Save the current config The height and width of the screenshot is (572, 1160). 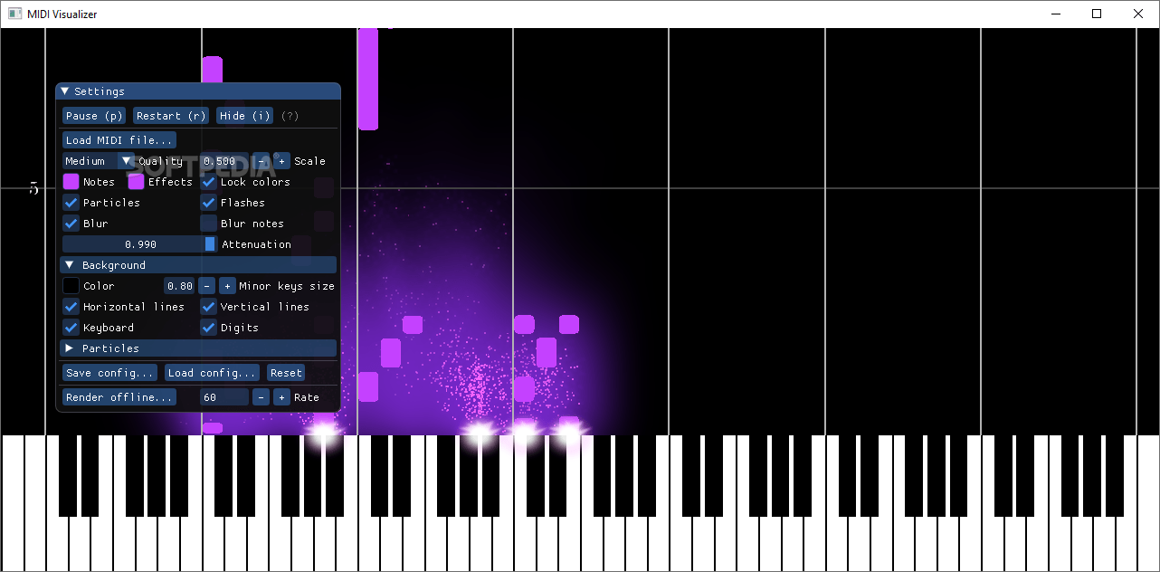point(109,372)
